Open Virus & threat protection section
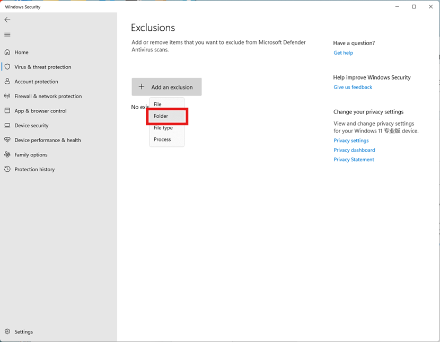The width and height of the screenshot is (440, 342). (x=58, y=67)
